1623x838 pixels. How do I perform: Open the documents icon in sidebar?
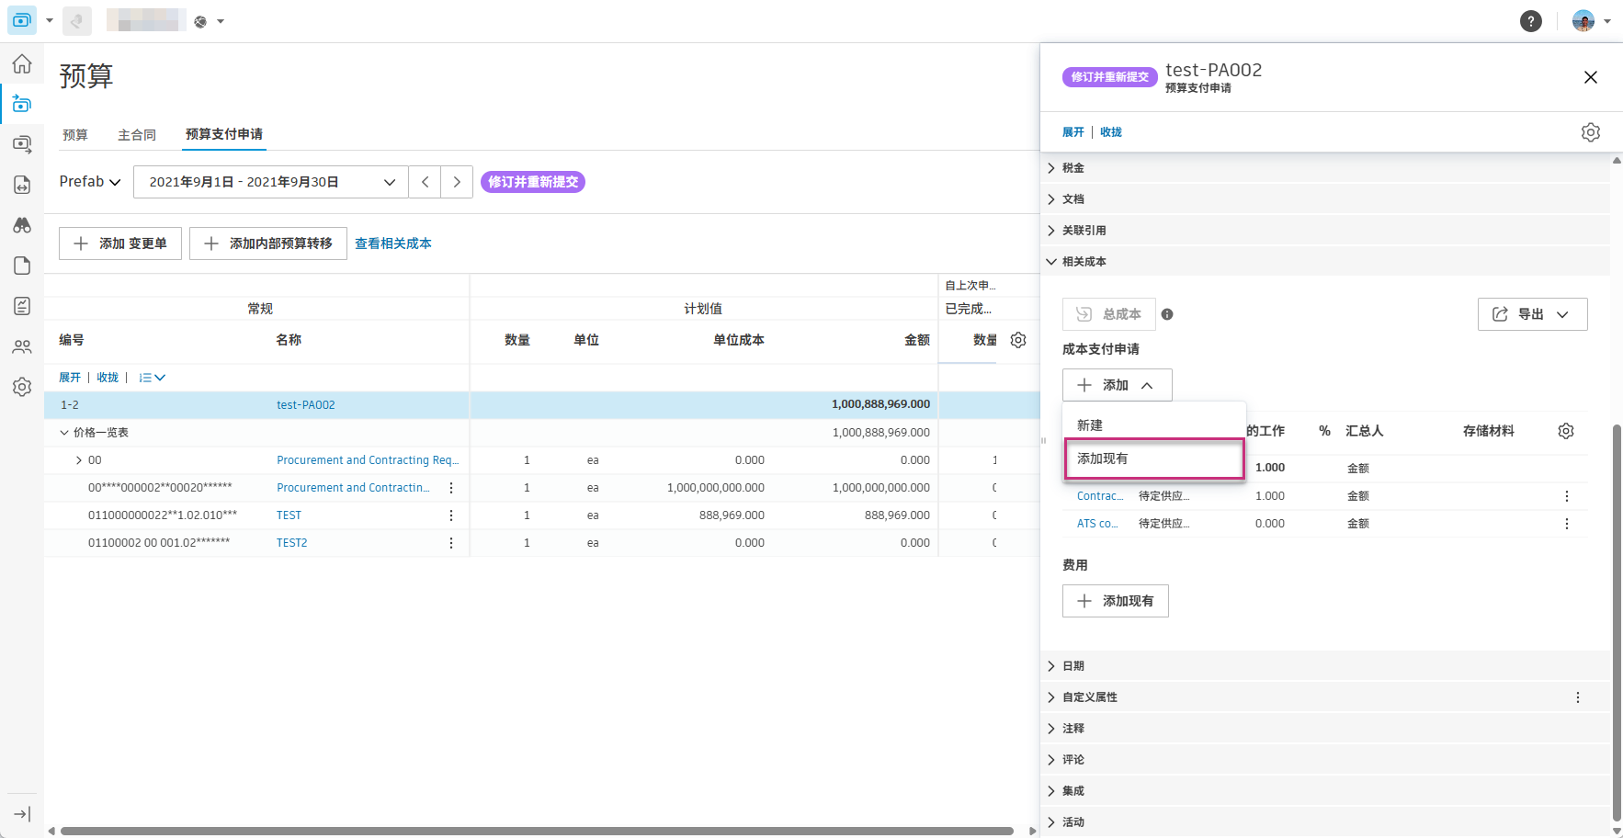tap(22, 266)
